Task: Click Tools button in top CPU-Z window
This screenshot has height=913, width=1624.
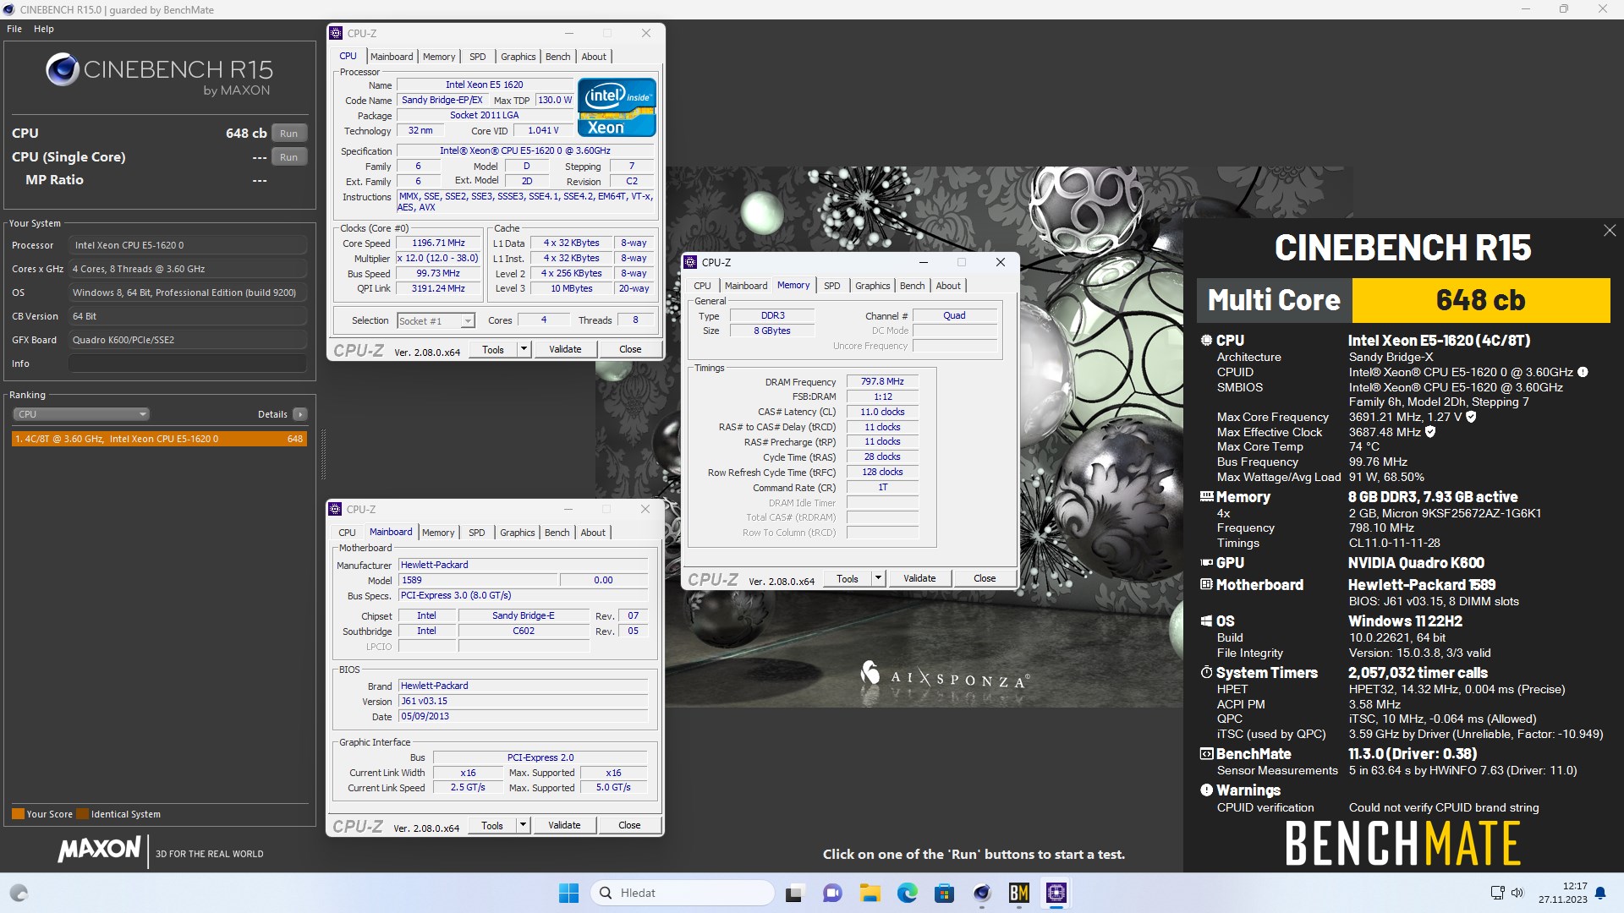Action: click(x=493, y=350)
